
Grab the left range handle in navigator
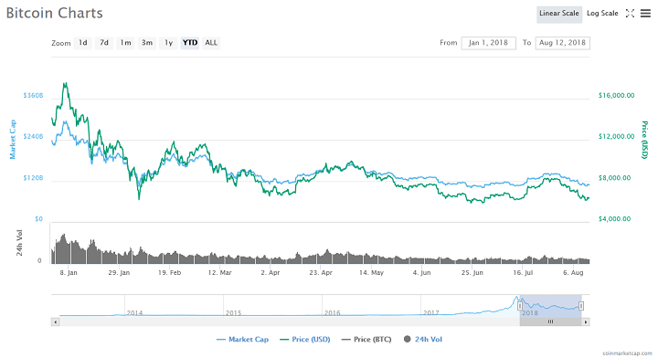point(520,306)
